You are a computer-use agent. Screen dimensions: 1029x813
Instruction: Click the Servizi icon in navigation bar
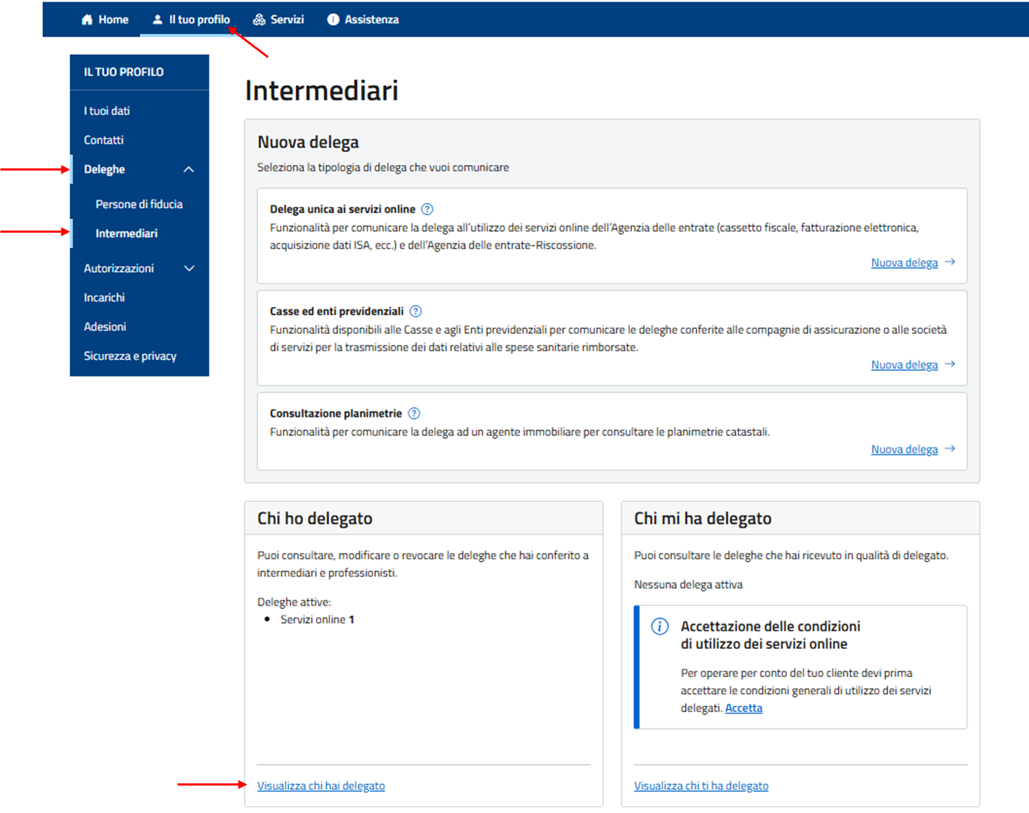[x=259, y=20]
